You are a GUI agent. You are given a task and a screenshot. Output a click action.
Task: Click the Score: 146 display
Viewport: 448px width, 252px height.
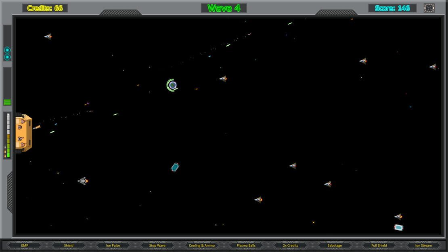coord(392,8)
